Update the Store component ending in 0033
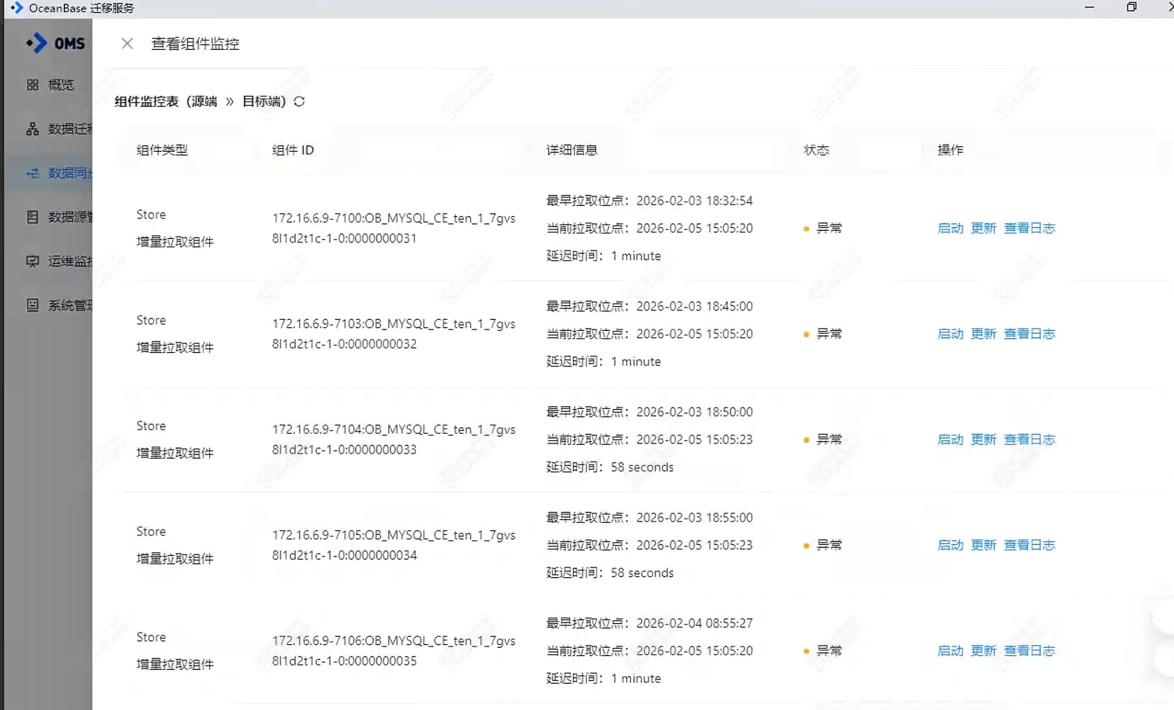This screenshot has width=1174, height=710. 983,440
